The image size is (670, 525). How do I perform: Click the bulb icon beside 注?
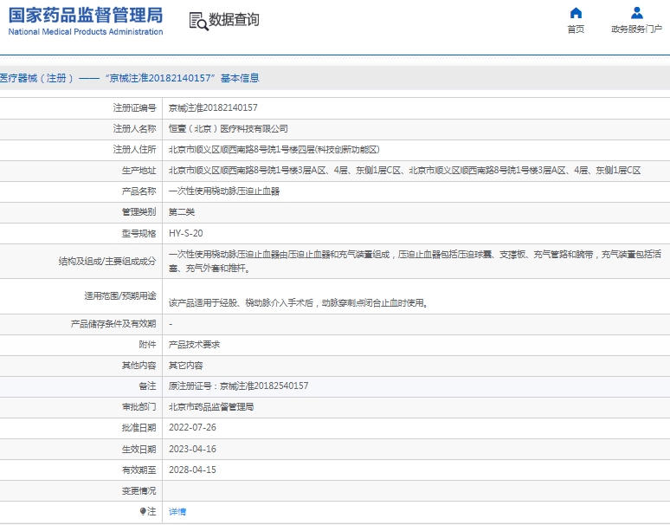pyautogui.click(x=143, y=511)
